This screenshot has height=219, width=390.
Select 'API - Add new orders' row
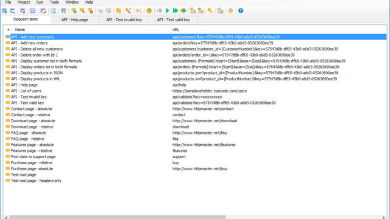coord(196,43)
